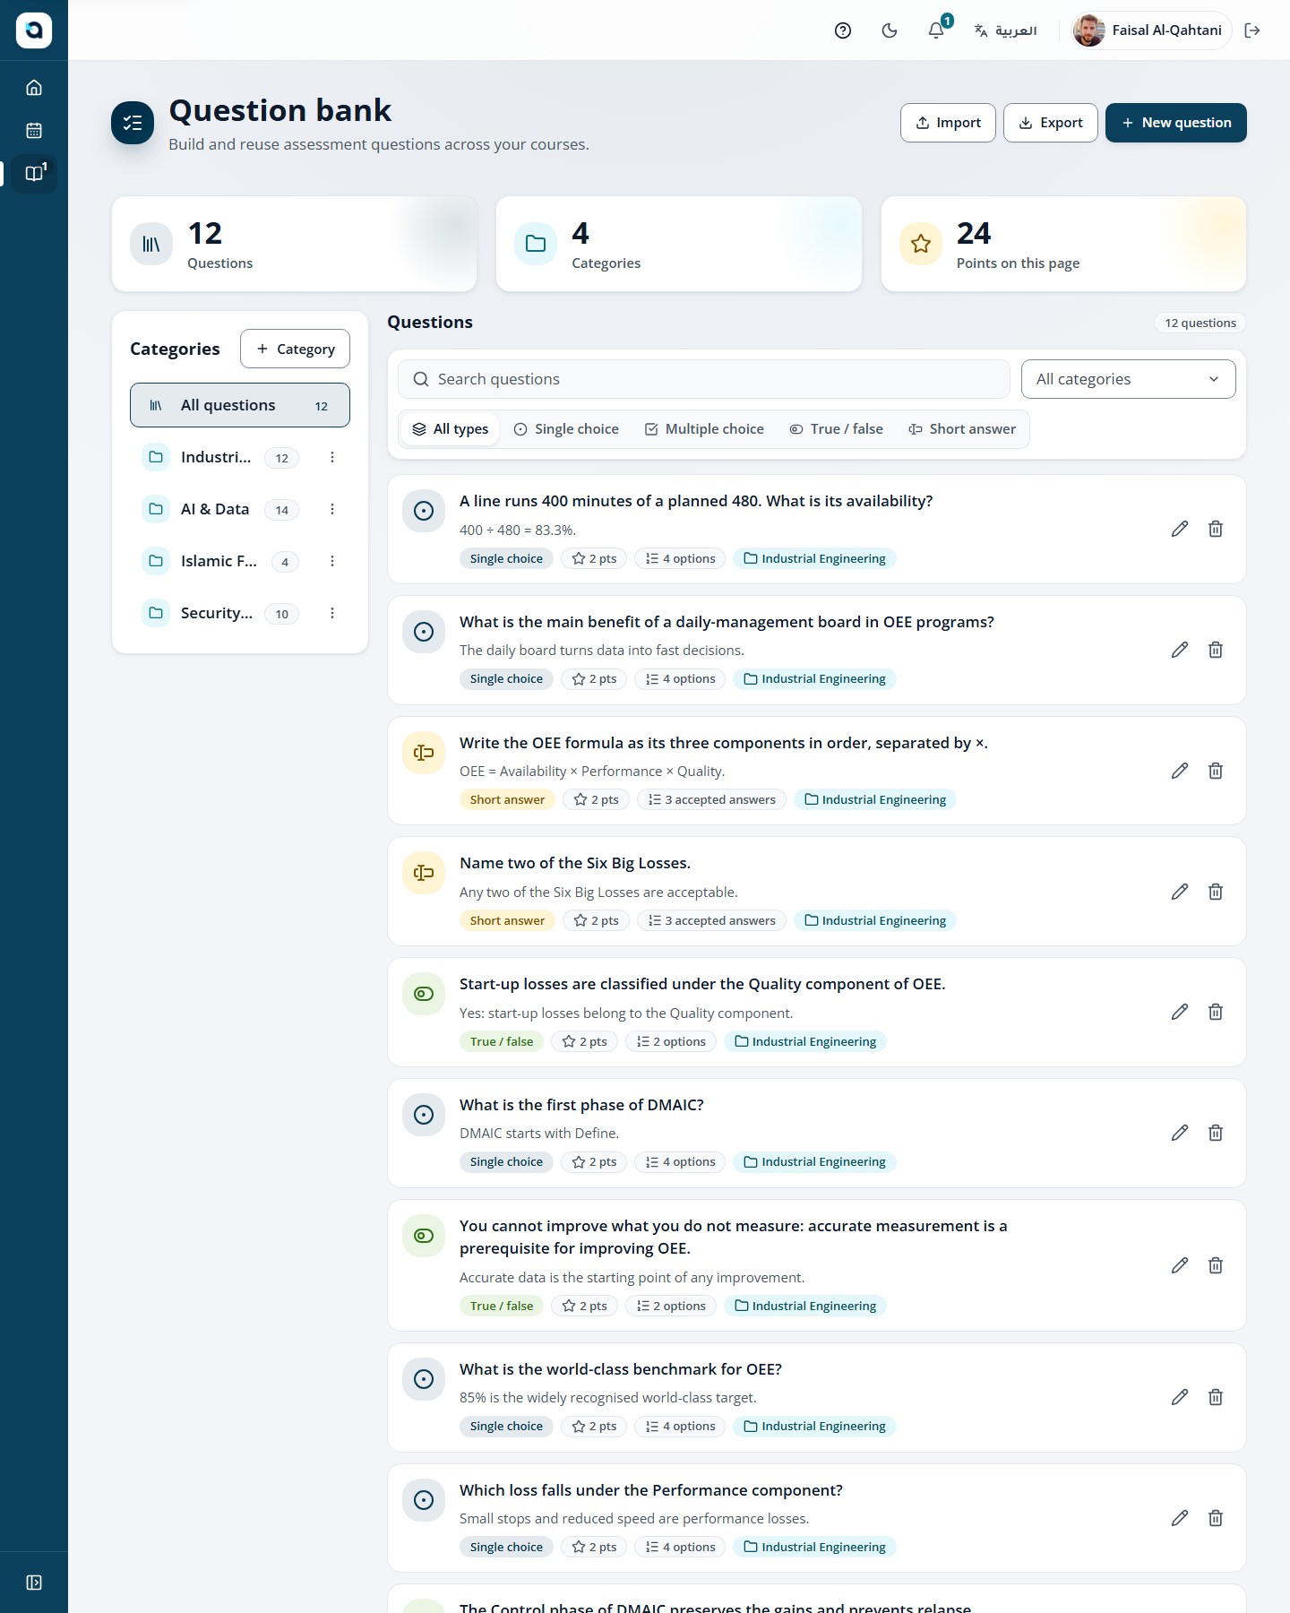Screen dimensions: 1290x1613
Task: Open notifications bell
Action: [936, 30]
